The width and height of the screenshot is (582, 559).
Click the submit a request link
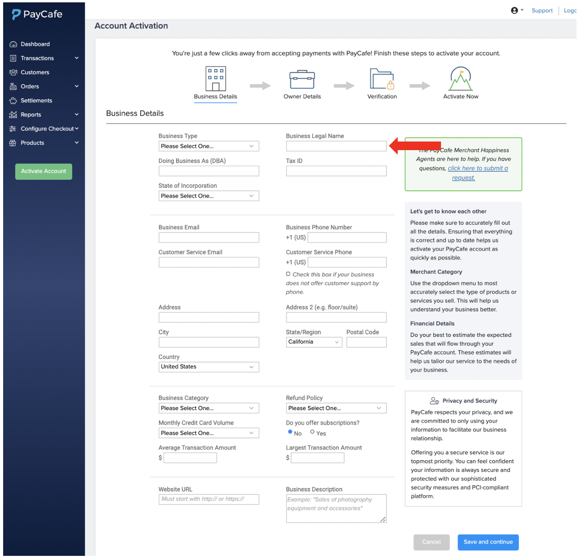click(x=478, y=173)
